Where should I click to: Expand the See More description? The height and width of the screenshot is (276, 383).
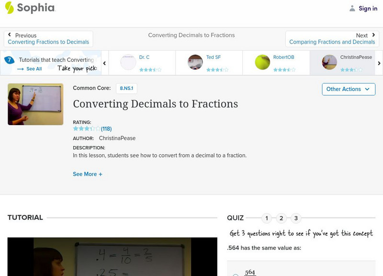[x=87, y=174]
